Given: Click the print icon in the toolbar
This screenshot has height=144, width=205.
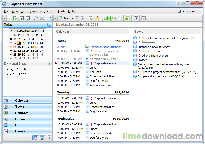Looking at the screenshot, I should pyautogui.click(x=42, y=18).
